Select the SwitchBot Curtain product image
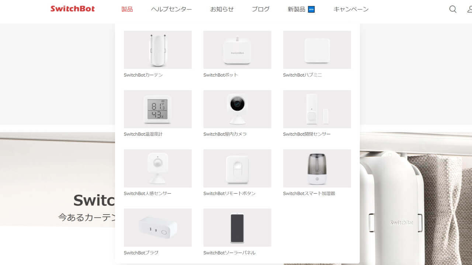Image resolution: width=472 pixels, height=265 pixels. point(158,50)
